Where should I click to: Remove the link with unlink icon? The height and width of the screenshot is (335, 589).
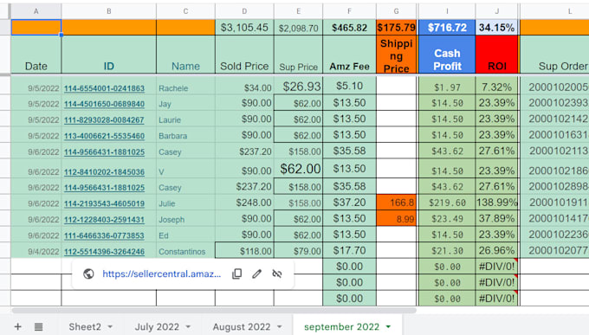point(277,274)
